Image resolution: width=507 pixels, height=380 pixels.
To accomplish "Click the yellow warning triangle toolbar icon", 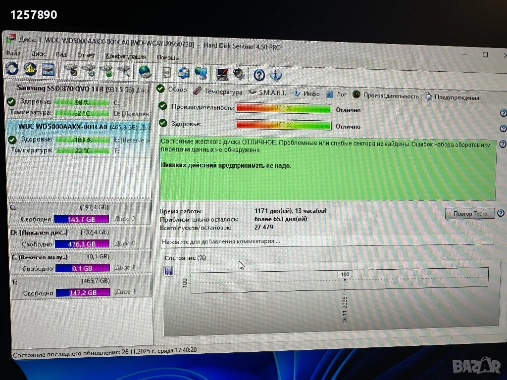I will (x=30, y=70).
